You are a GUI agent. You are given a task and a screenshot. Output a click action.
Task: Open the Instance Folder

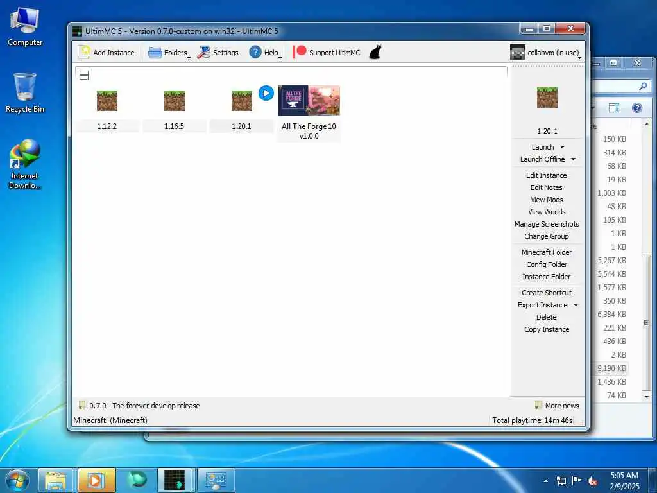pos(547,276)
